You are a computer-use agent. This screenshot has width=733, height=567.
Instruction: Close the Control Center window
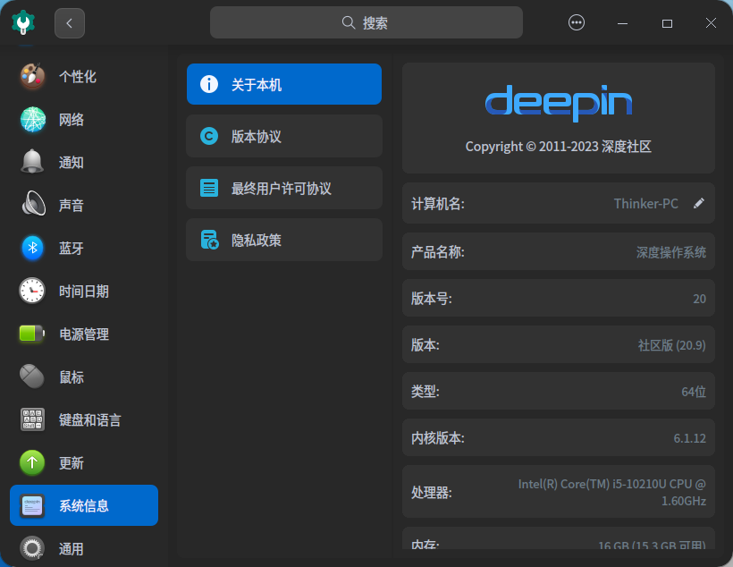coord(711,23)
